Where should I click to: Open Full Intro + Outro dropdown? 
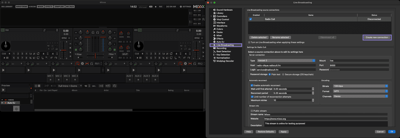point(70,86)
